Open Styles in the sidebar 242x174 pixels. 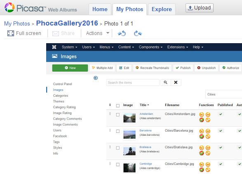point(57,148)
